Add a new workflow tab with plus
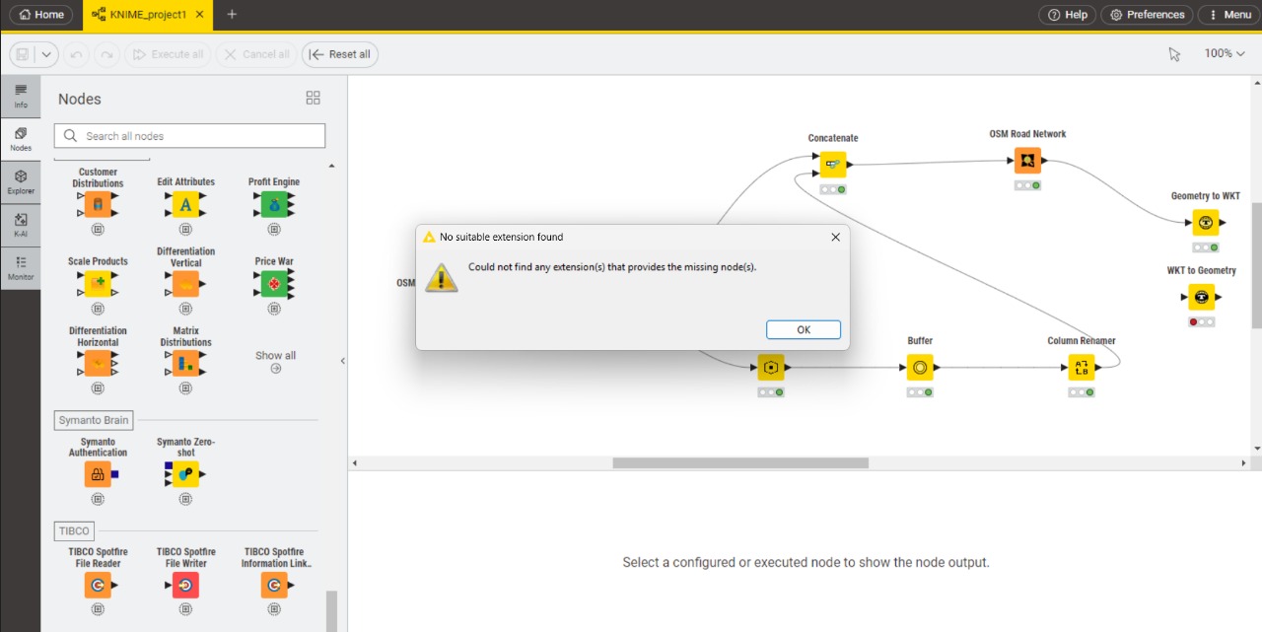This screenshot has height=632, width=1262. pyautogui.click(x=232, y=15)
